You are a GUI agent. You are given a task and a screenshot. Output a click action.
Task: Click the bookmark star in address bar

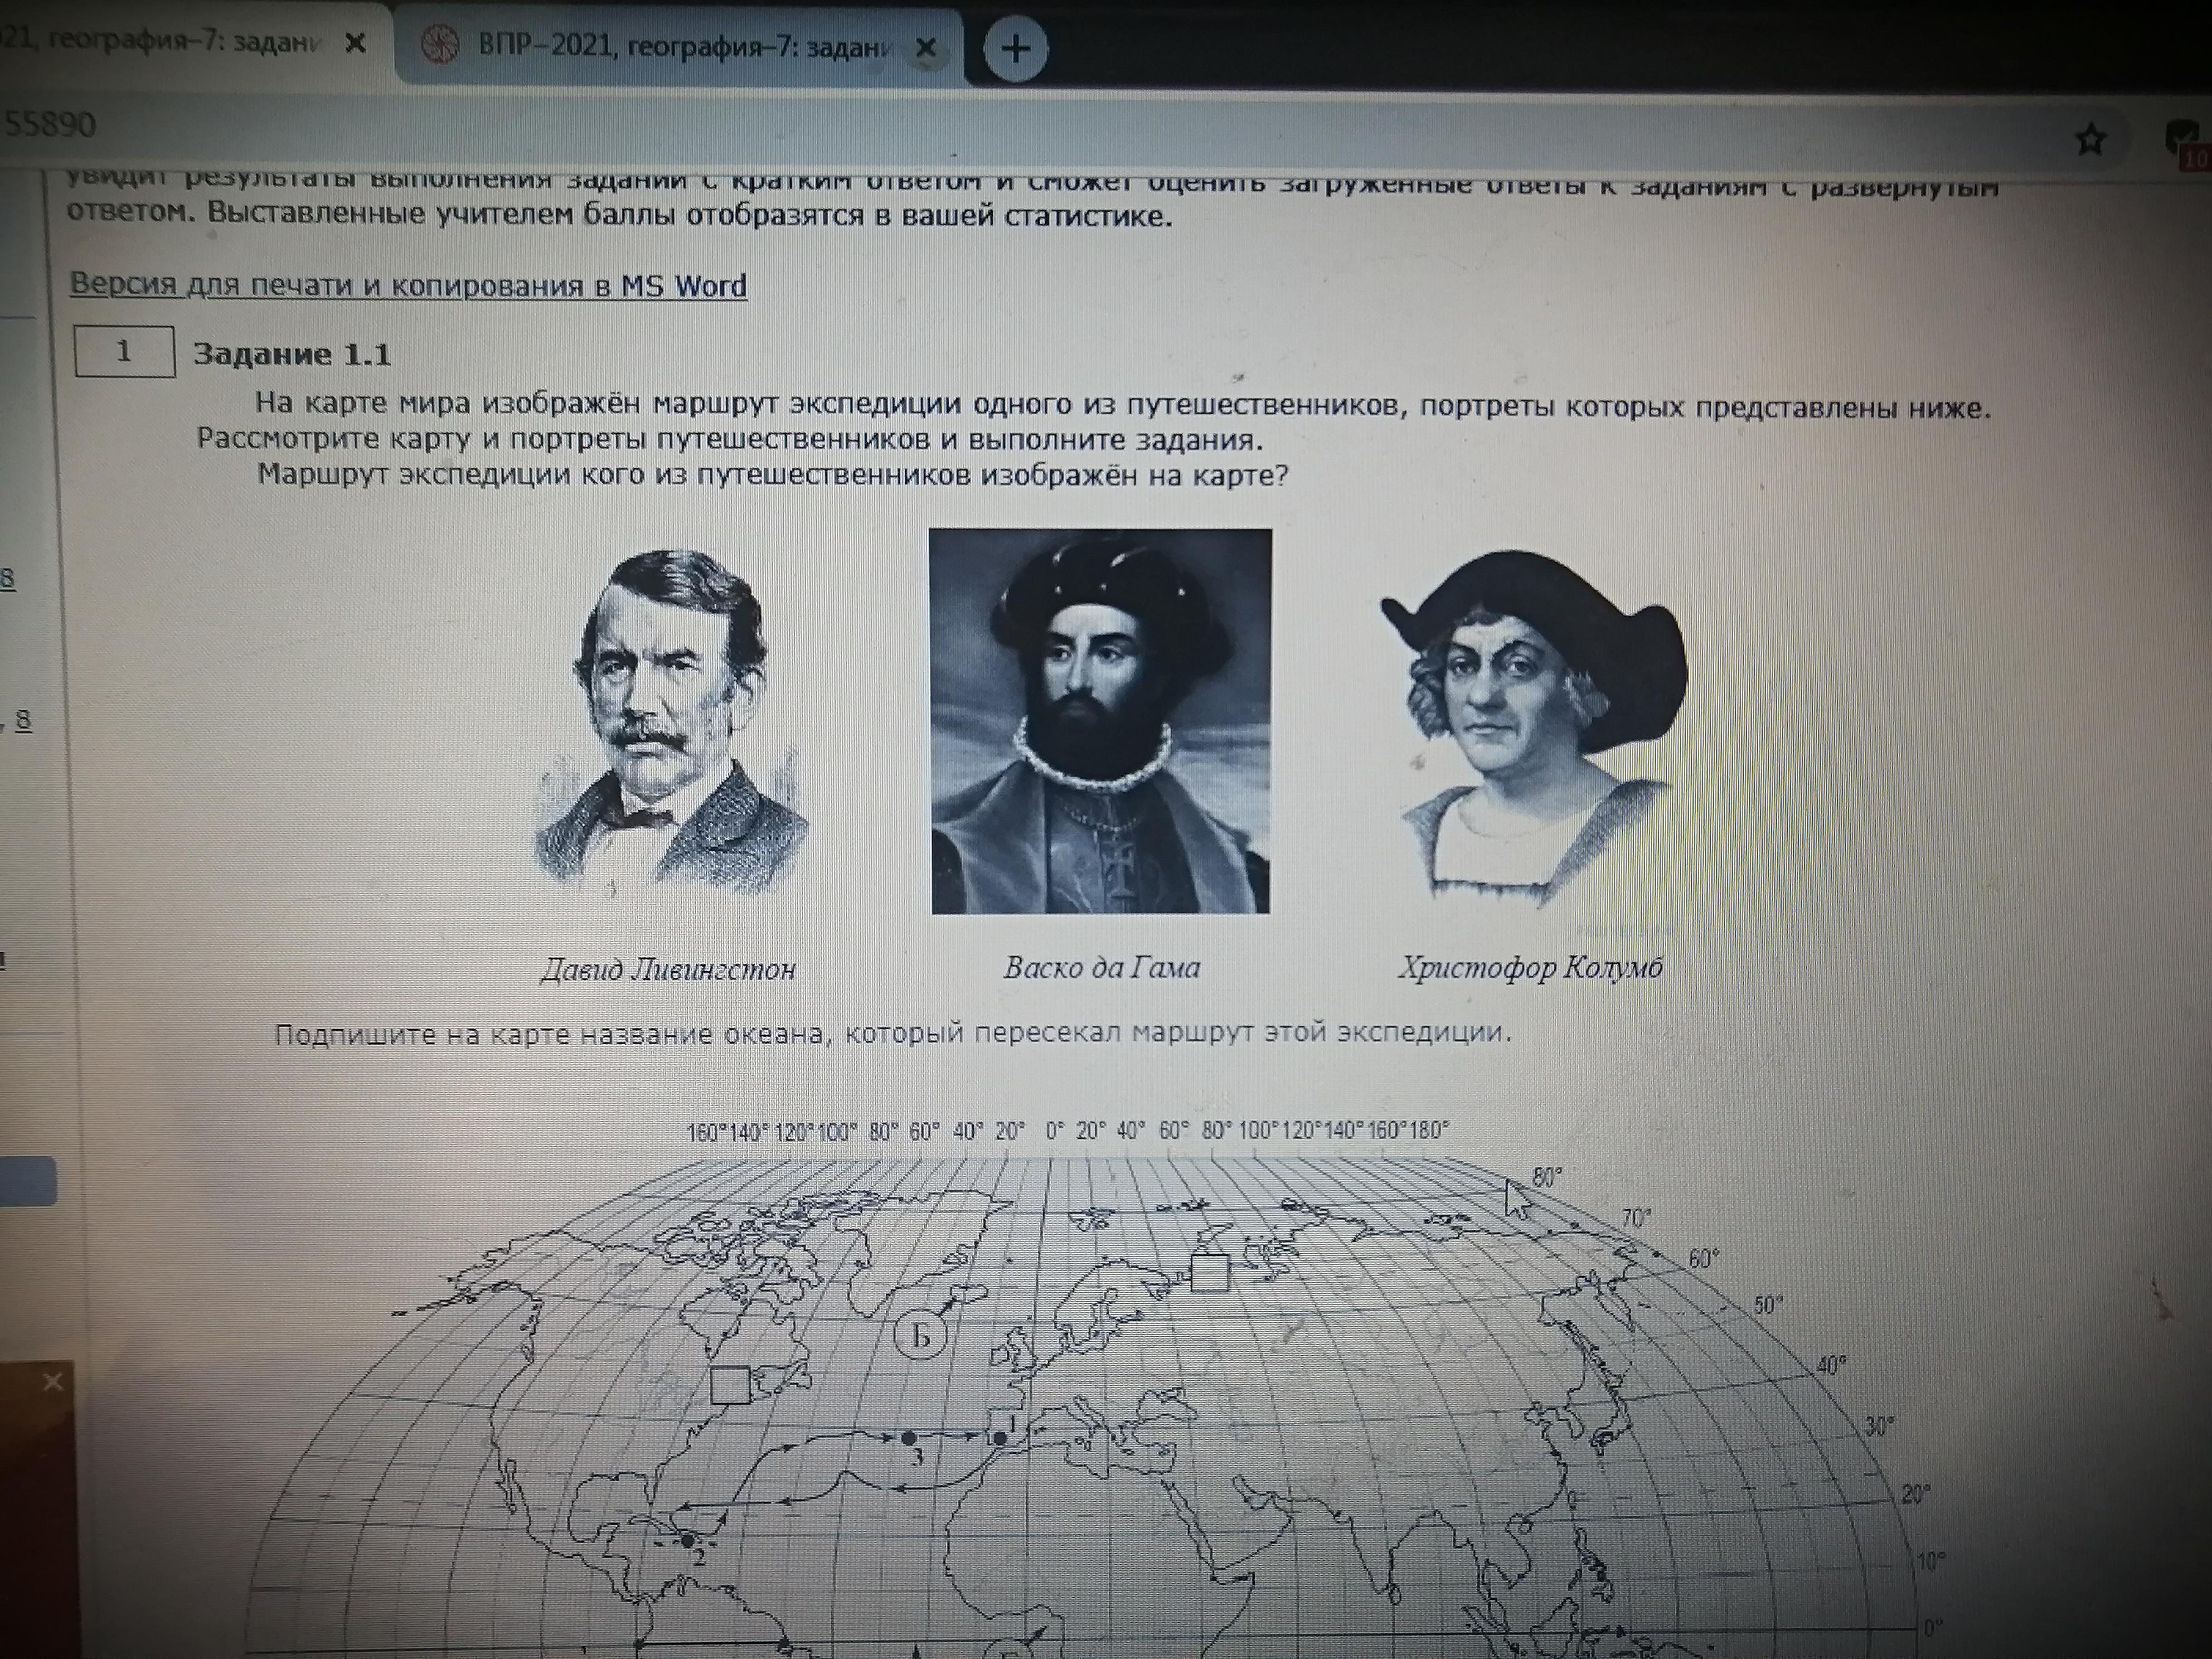point(2090,139)
